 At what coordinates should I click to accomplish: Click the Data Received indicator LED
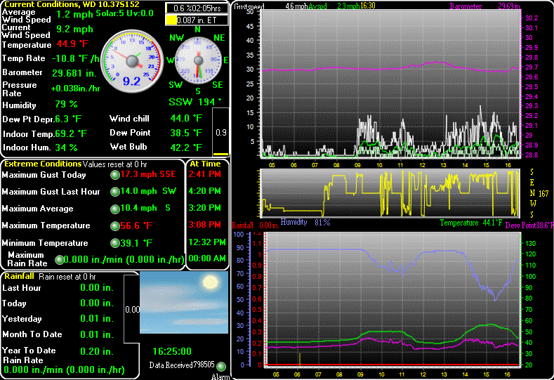[x=221, y=366]
